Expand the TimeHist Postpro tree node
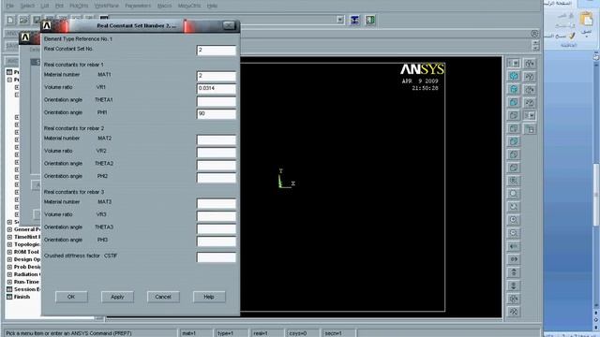 [x=9, y=237]
